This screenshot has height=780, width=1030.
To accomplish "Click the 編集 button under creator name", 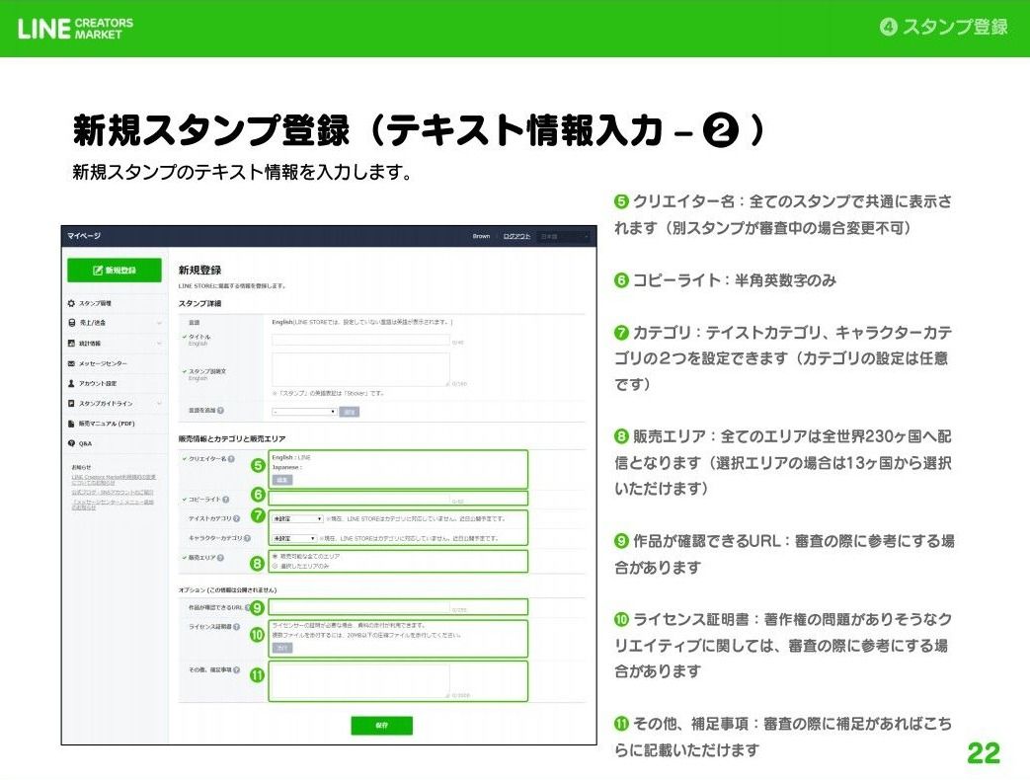I will [x=282, y=480].
